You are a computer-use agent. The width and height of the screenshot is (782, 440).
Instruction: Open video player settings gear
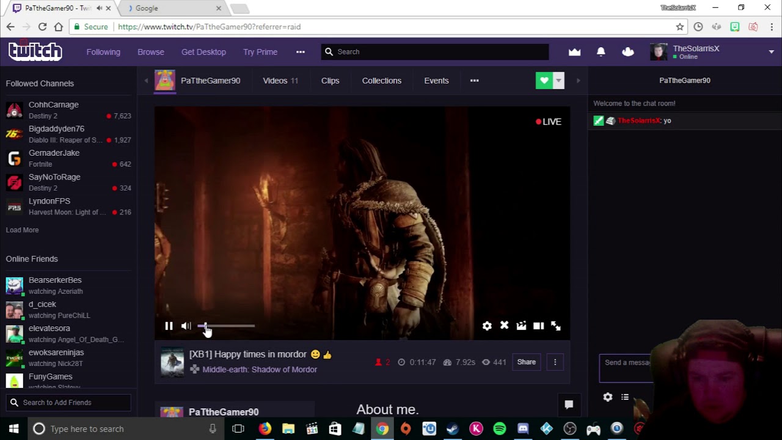[x=487, y=326]
